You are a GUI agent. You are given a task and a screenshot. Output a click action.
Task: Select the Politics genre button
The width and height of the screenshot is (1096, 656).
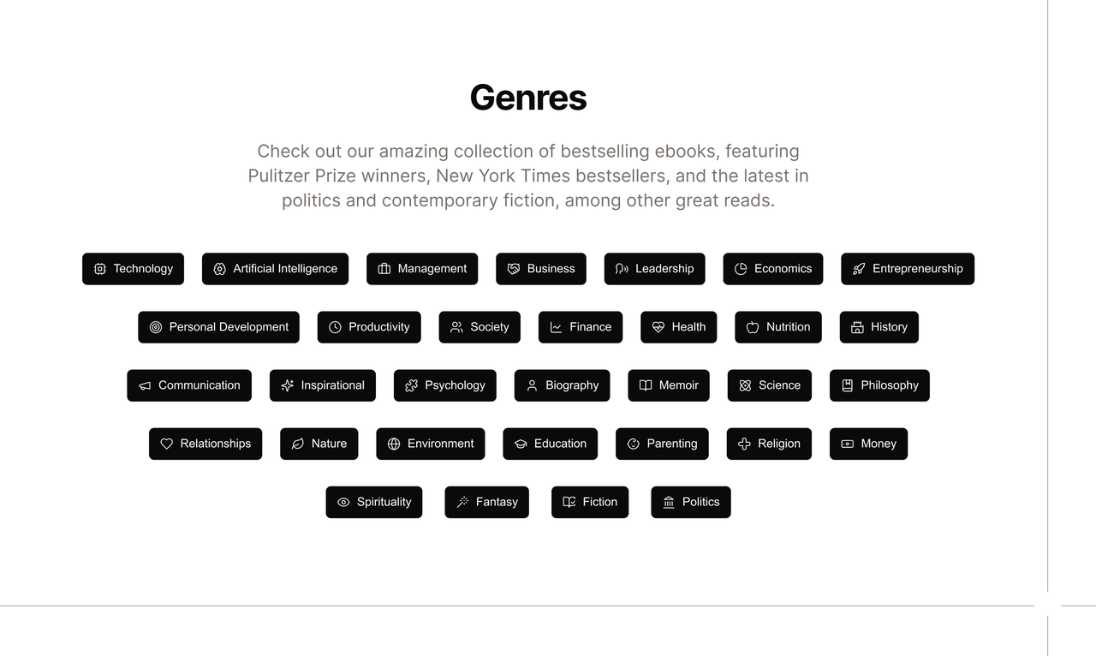pos(691,502)
